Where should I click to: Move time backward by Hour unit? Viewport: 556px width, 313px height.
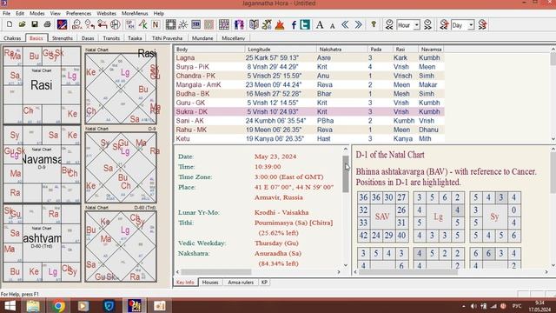pyautogui.click(x=389, y=24)
